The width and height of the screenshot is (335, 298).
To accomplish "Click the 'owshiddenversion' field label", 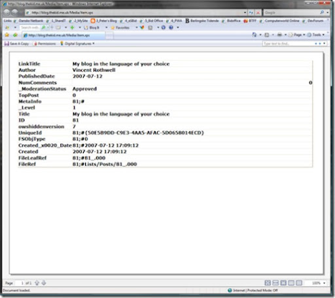I will point(41,126).
